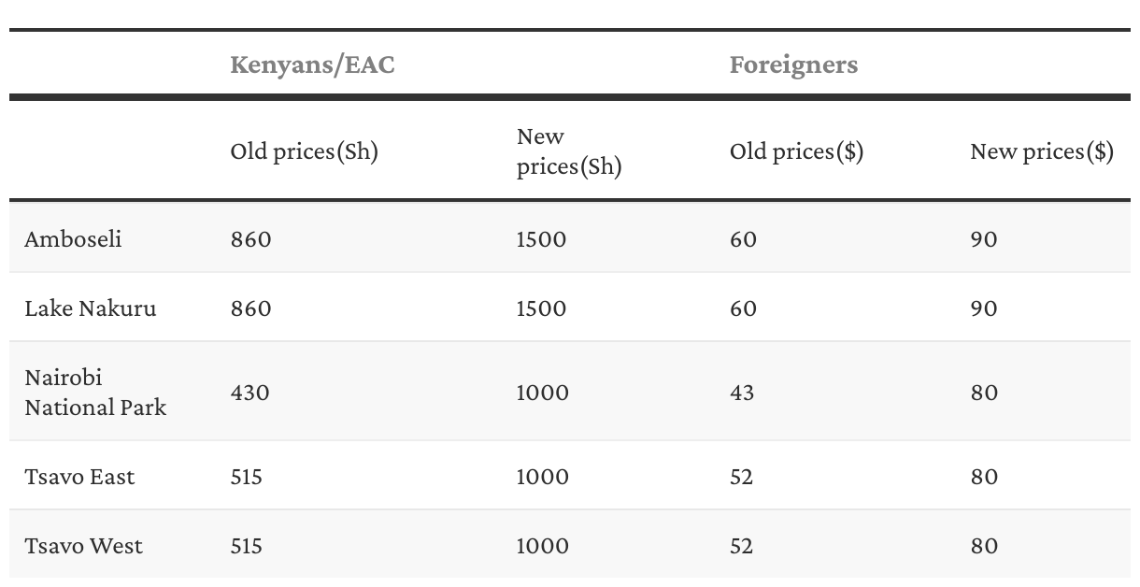
Task: Select Amboseli's new dollar price 90
Action: 984,239
